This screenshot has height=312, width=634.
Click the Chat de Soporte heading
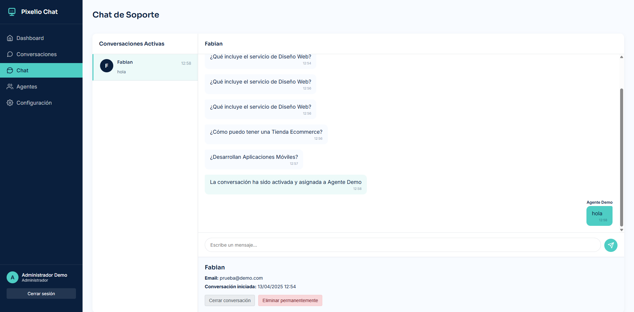pyautogui.click(x=126, y=15)
